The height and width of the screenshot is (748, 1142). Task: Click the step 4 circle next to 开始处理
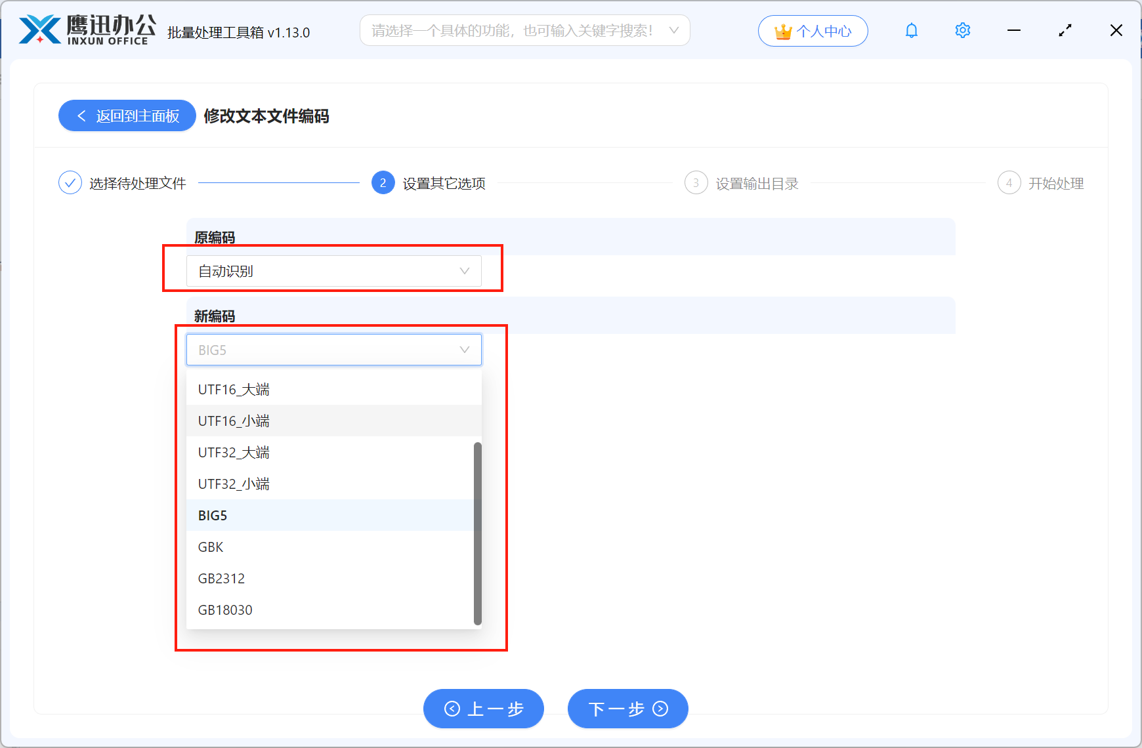[x=1009, y=182]
